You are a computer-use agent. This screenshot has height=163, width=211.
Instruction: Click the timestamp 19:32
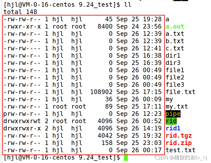coord(152,136)
